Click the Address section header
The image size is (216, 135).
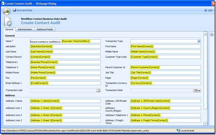tap(10, 95)
